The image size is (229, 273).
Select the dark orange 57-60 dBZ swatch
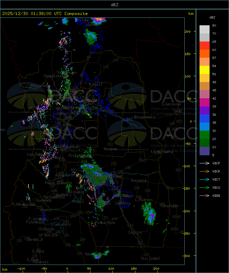tap(204, 53)
